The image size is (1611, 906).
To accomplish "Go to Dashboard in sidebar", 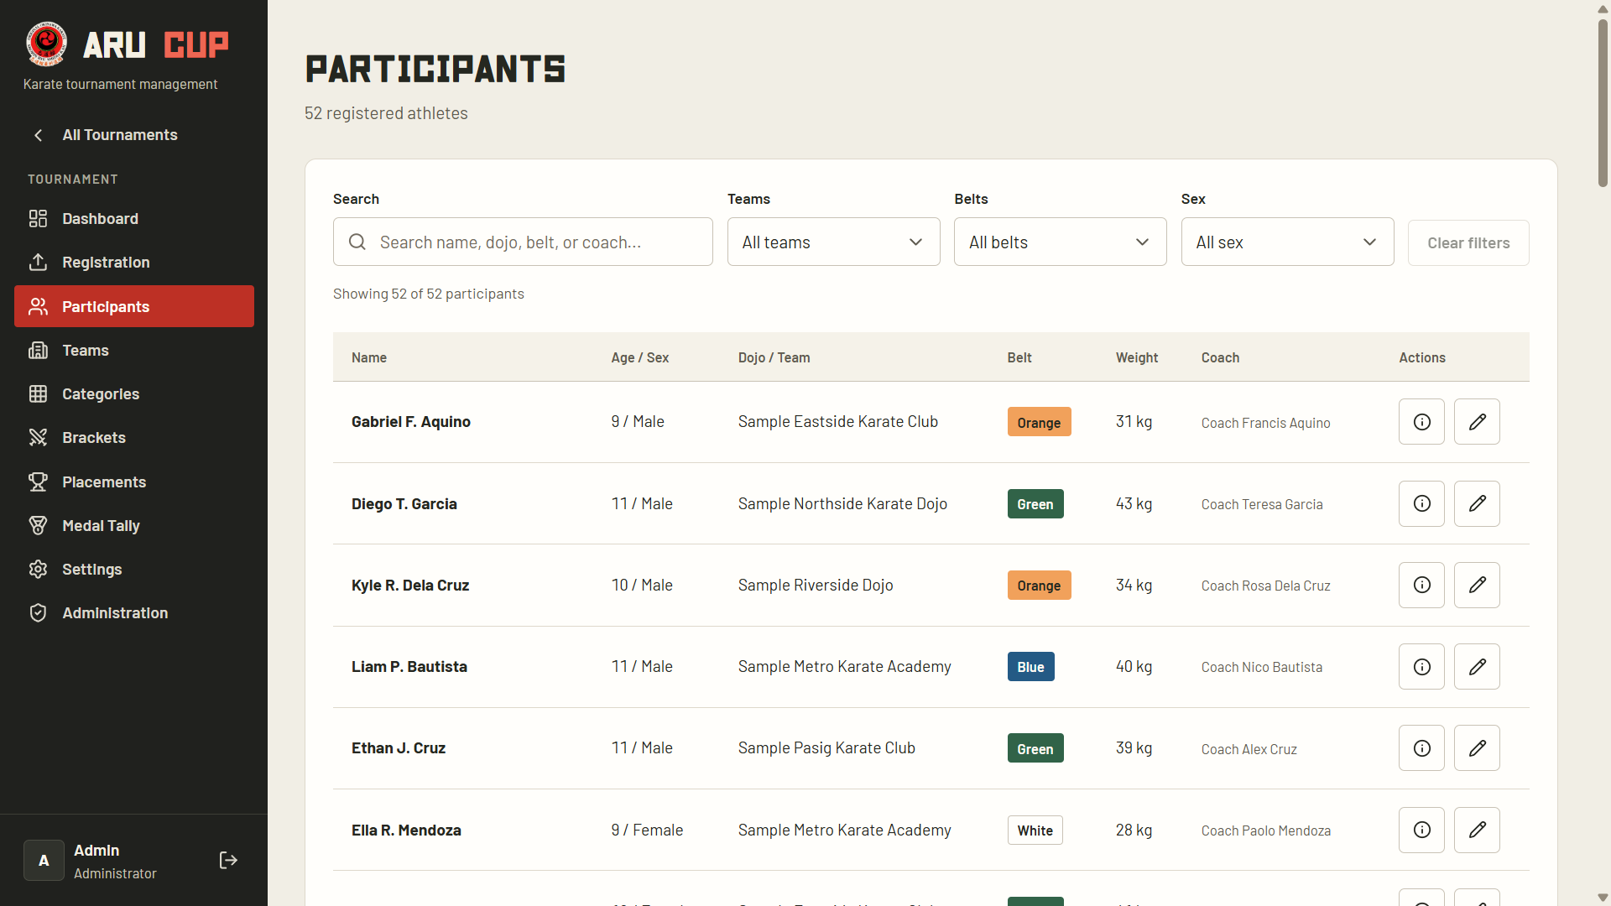I will coord(134,218).
